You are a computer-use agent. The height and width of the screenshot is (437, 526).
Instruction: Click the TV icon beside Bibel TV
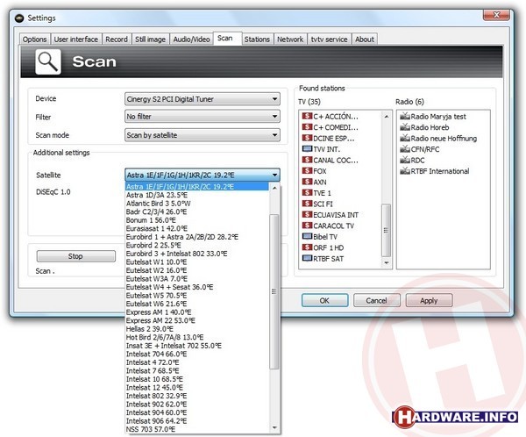coord(307,236)
